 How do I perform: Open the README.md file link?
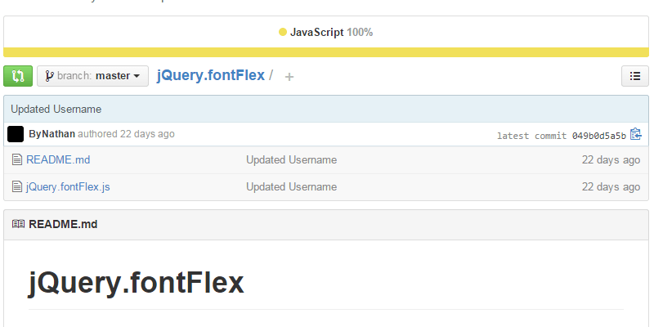point(58,160)
